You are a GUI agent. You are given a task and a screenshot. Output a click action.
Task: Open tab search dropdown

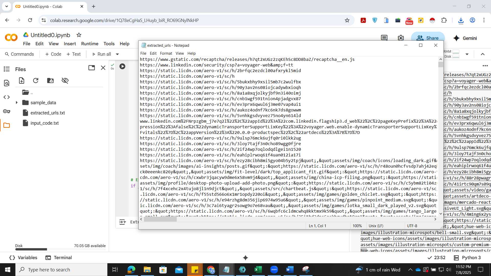(x=7, y=6)
